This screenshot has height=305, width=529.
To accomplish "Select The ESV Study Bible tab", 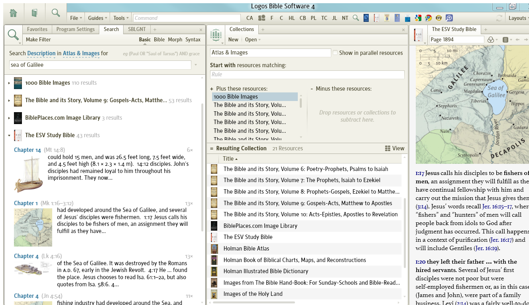I will pos(454,29).
